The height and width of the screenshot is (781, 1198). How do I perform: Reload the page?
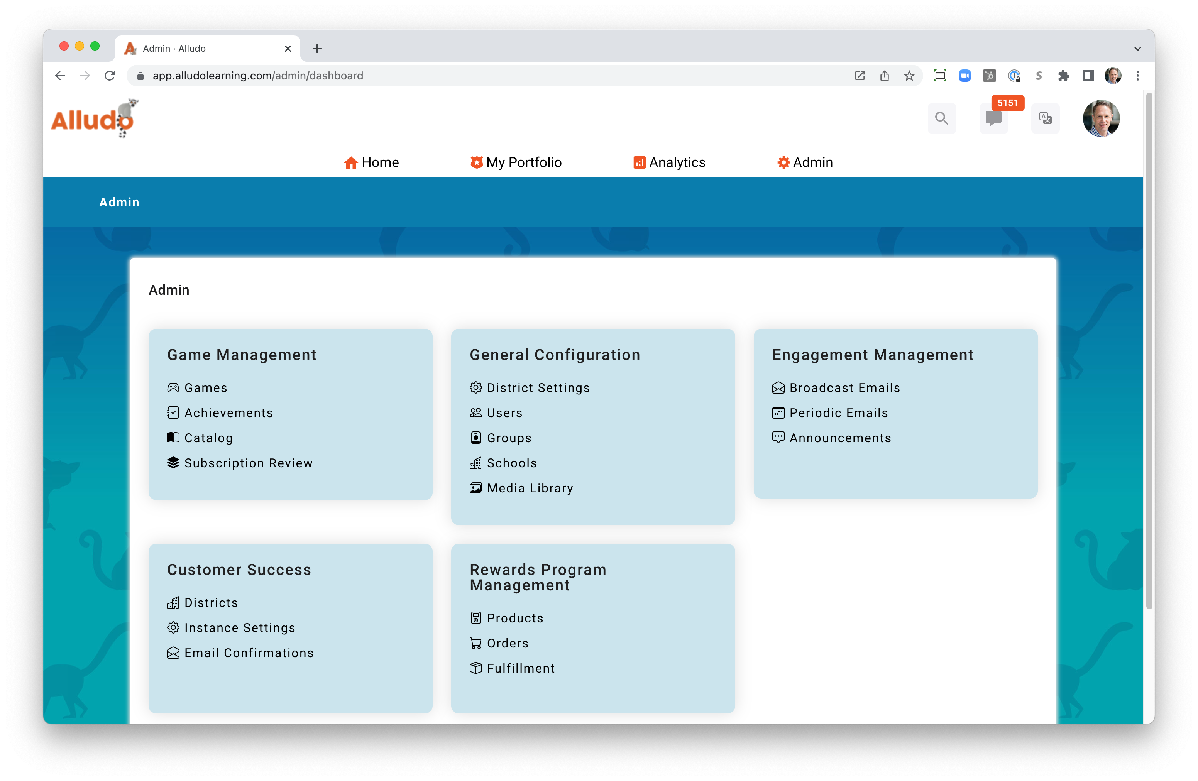[x=110, y=76]
